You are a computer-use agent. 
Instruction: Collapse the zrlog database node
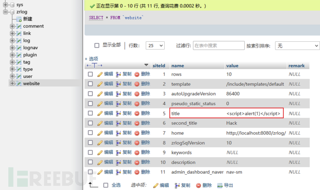tap(6, 12)
